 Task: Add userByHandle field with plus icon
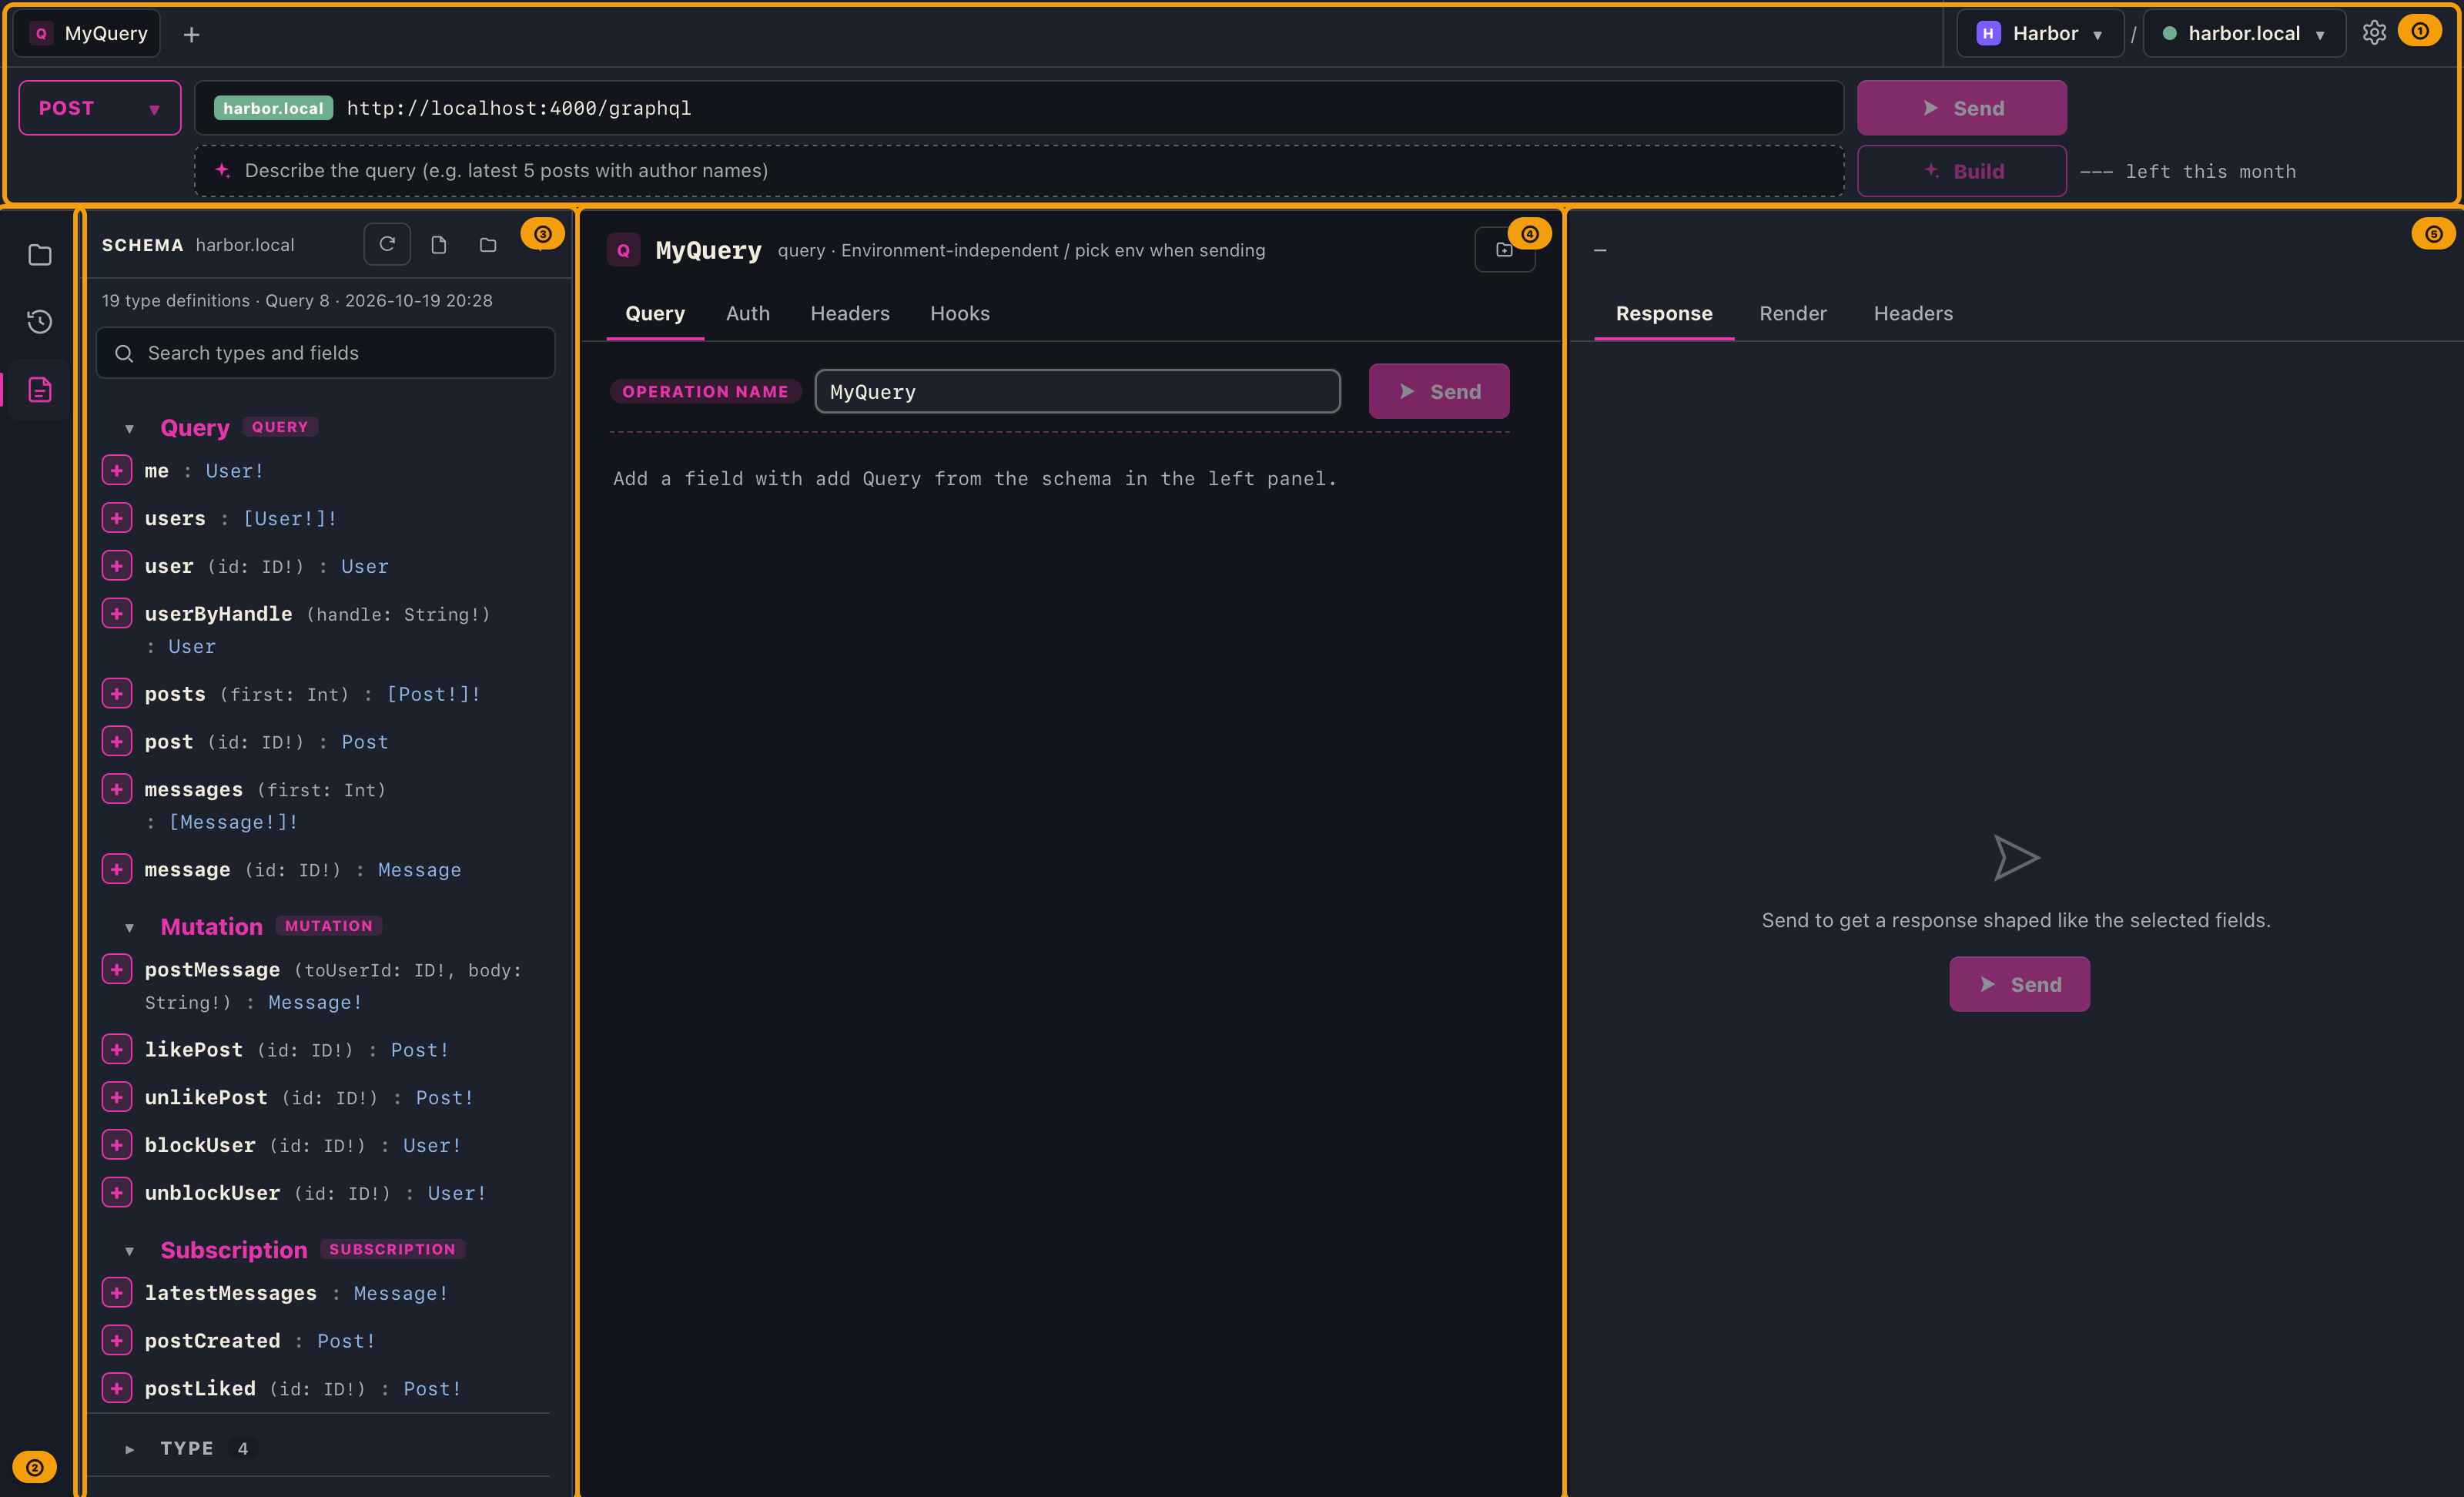[x=117, y=613]
